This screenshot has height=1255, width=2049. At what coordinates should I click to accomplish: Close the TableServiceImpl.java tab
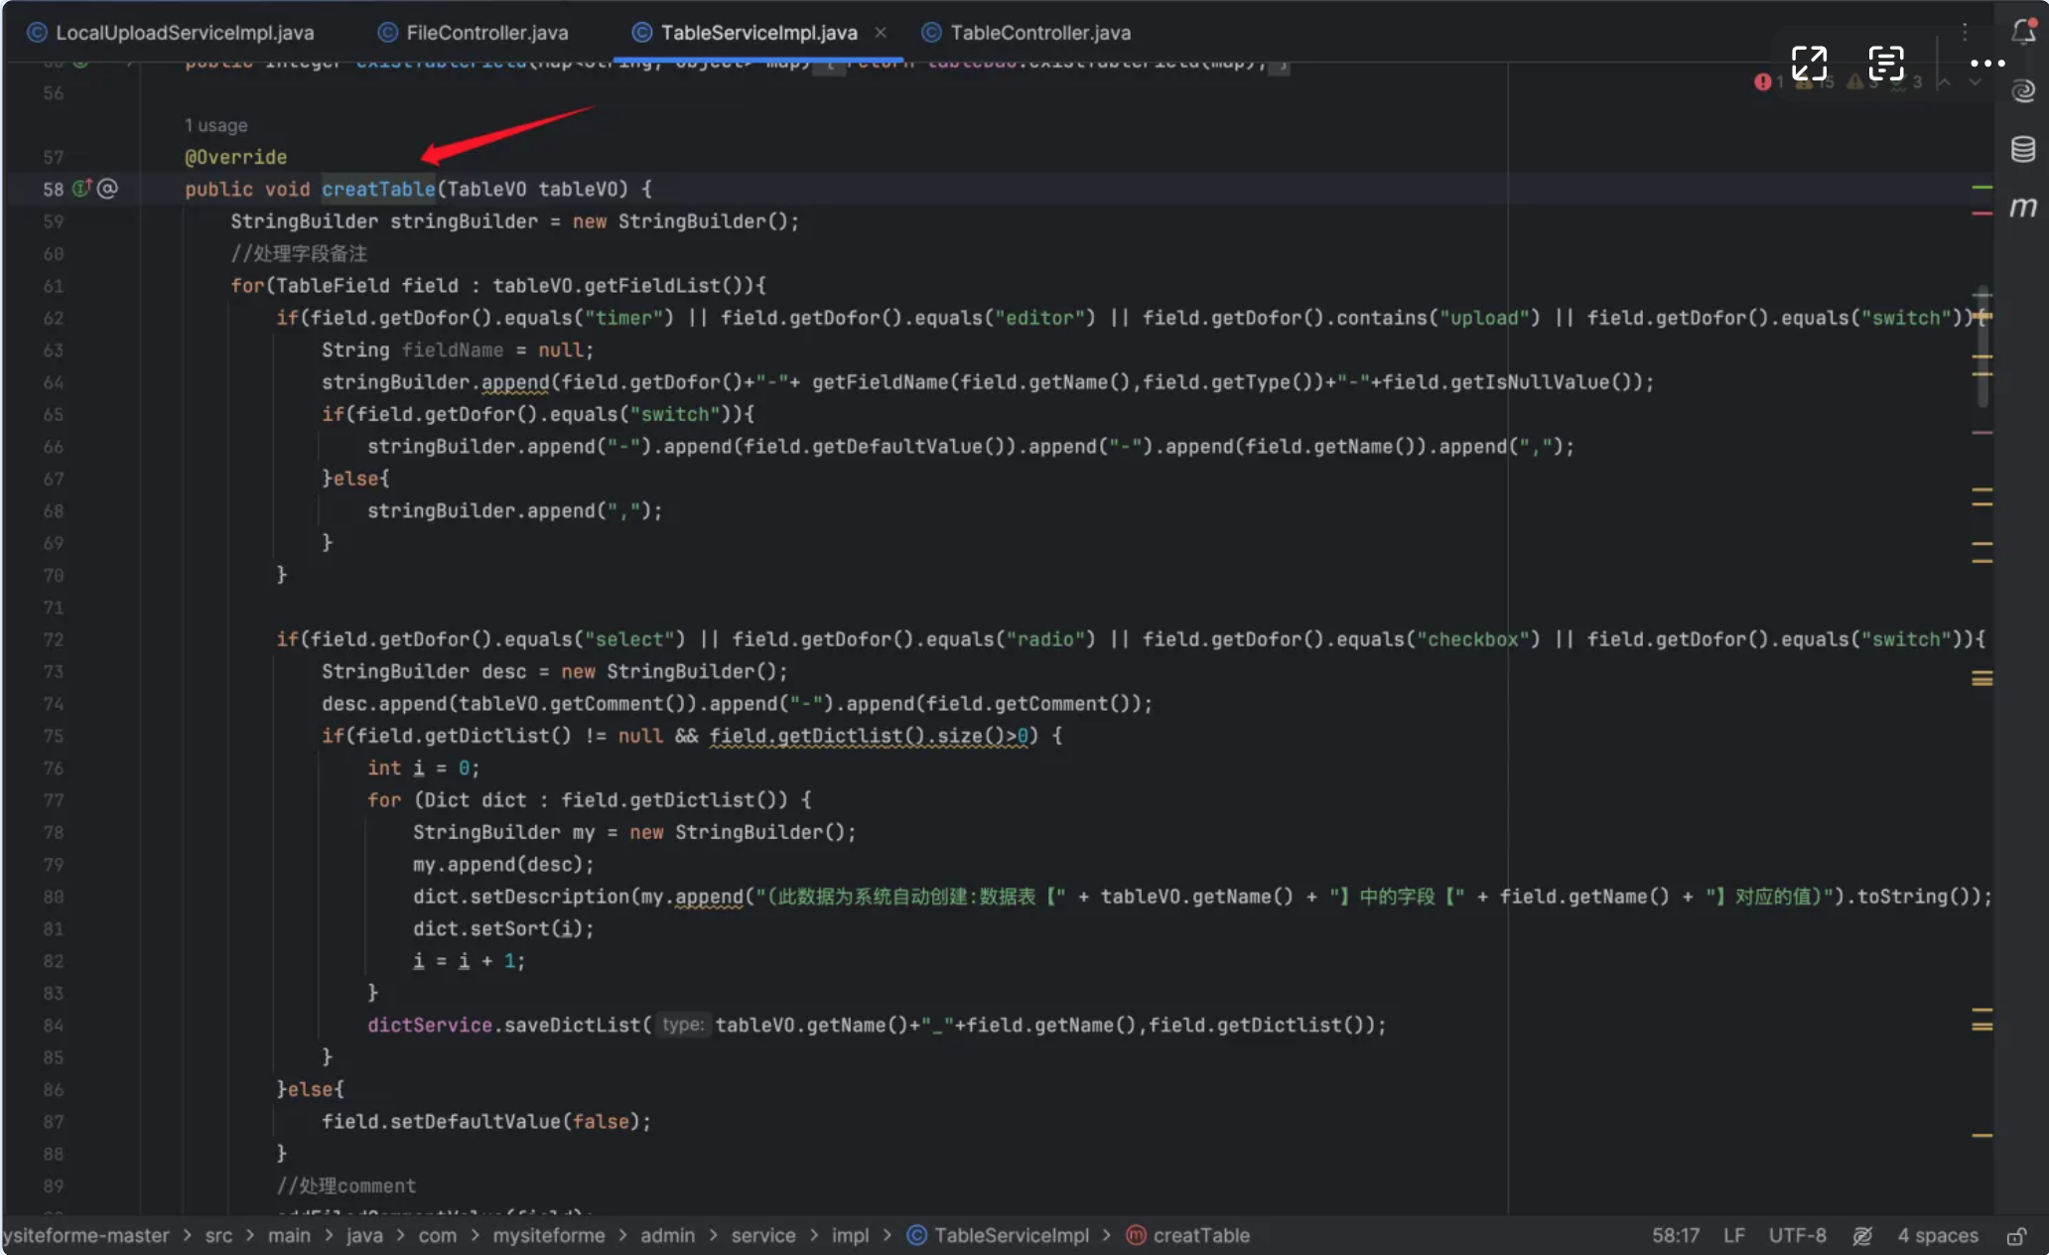(x=881, y=33)
